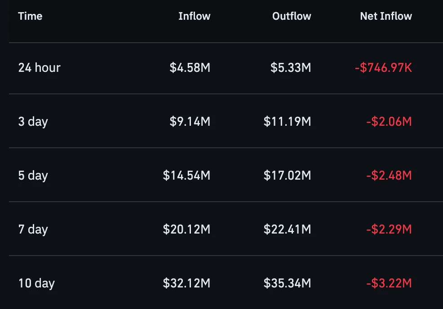The height and width of the screenshot is (309, 443).
Task: Click the $14.54M inflow value
Action: tap(186, 176)
